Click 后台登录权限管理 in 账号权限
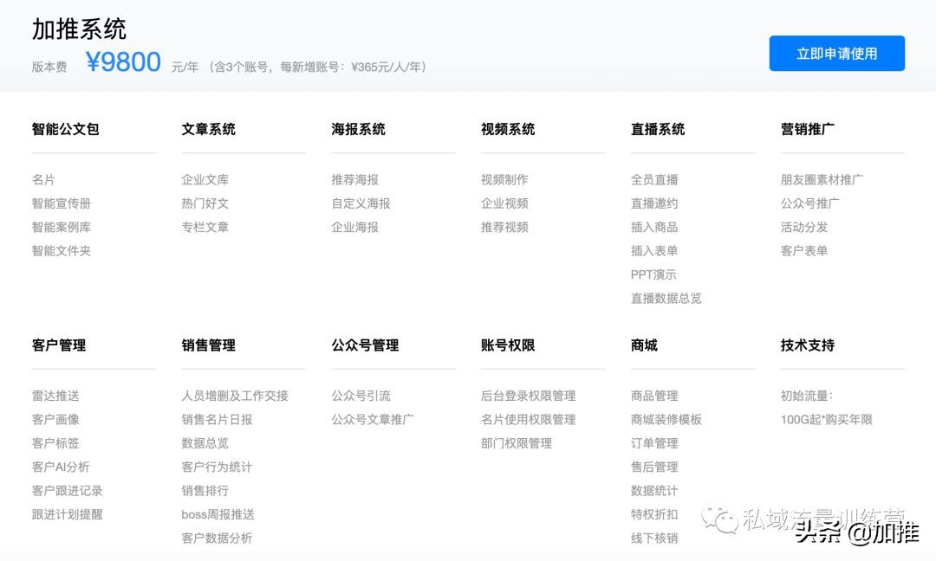The image size is (936, 561). tap(527, 396)
